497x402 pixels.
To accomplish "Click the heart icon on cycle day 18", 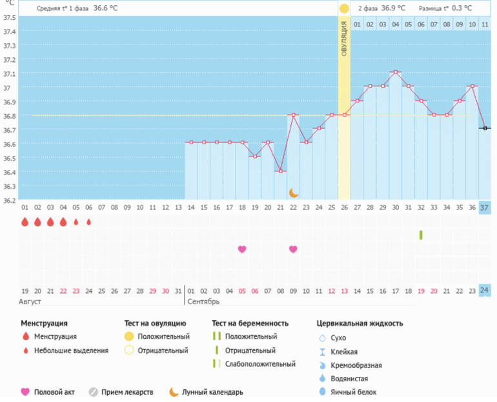I will tap(242, 249).
